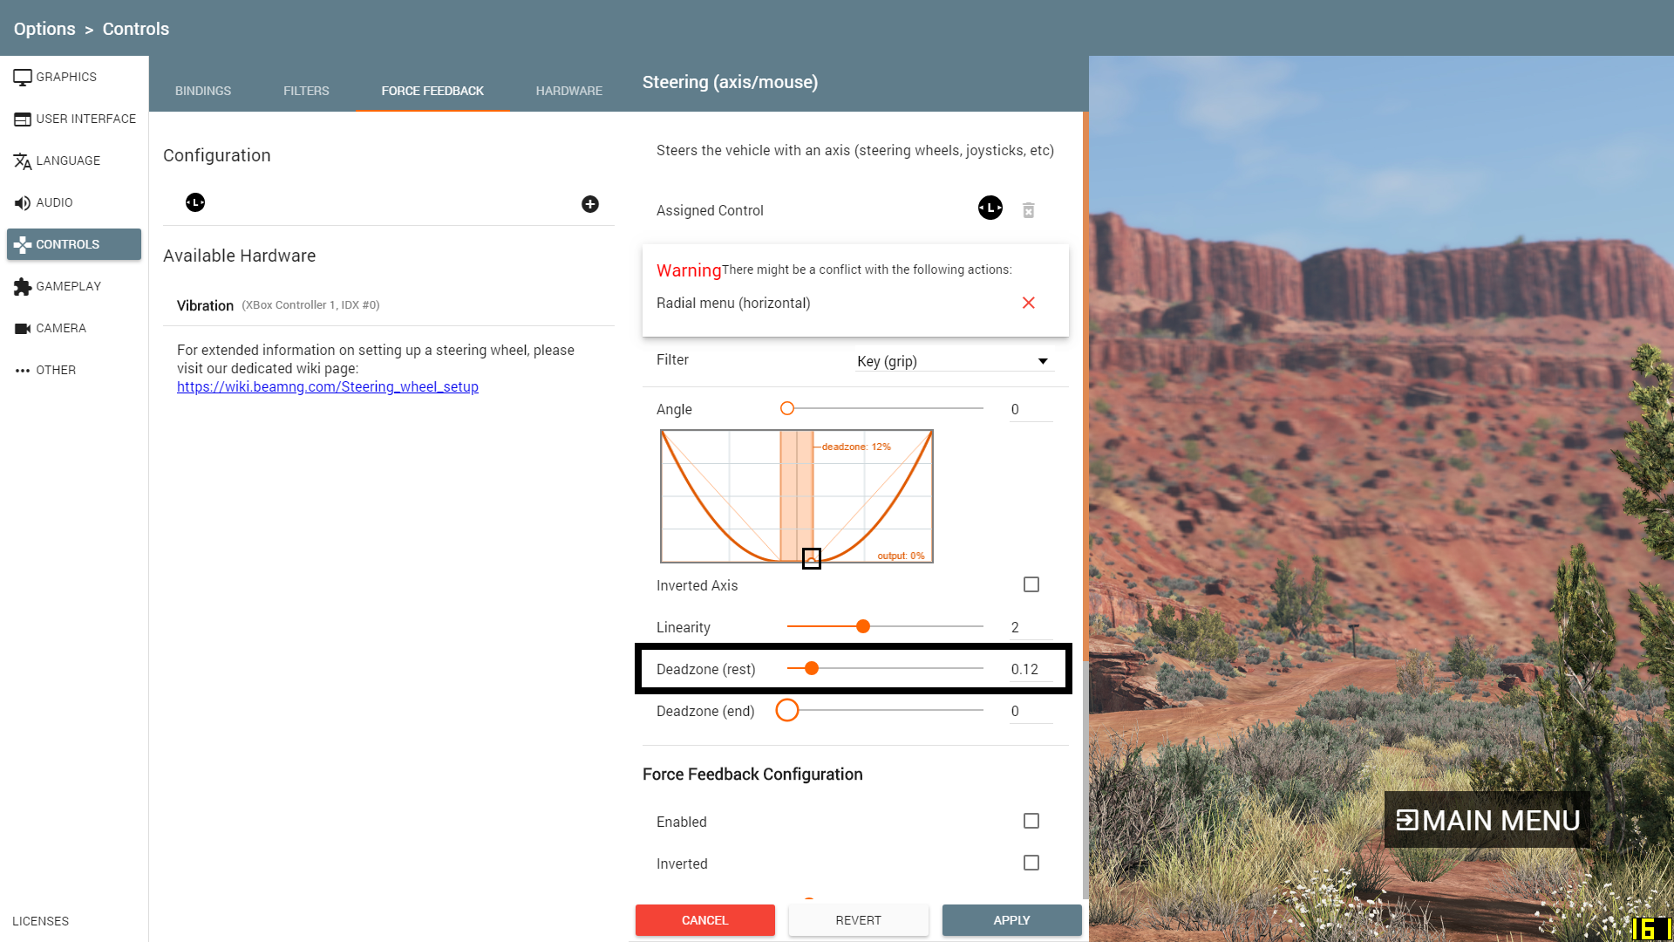
Task: Enable Force Feedback checkbox
Action: 1031,821
